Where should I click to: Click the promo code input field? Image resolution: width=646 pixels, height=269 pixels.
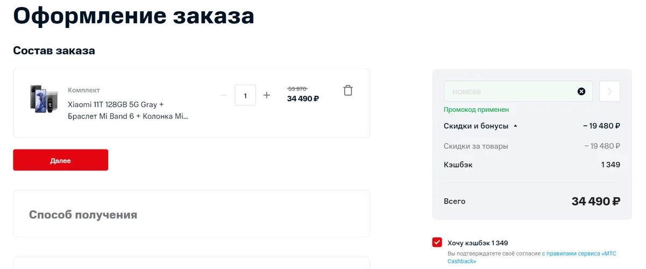pyautogui.click(x=518, y=91)
